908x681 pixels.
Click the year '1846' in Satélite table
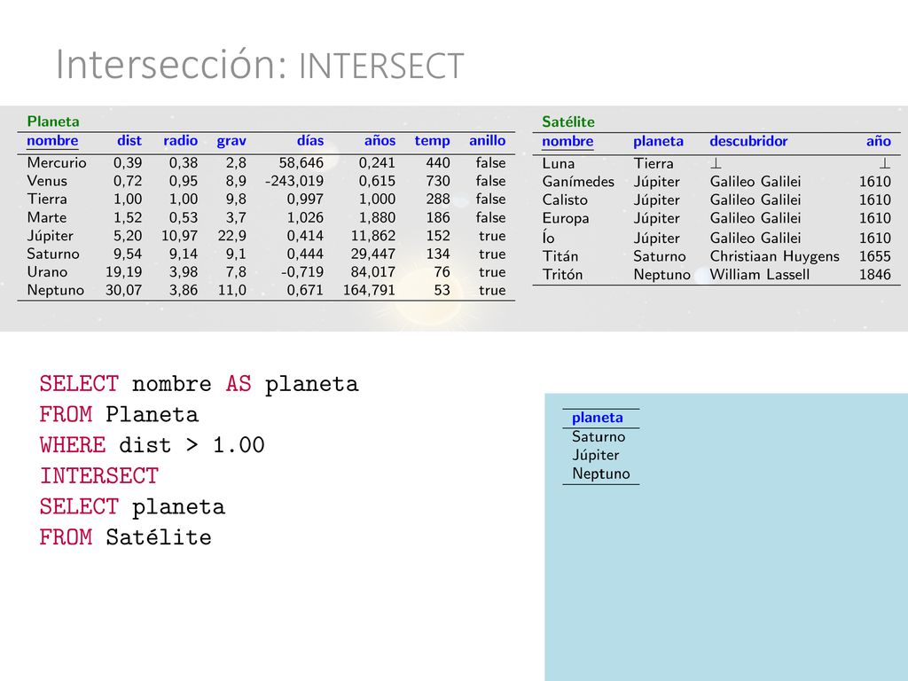coord(875,275)
